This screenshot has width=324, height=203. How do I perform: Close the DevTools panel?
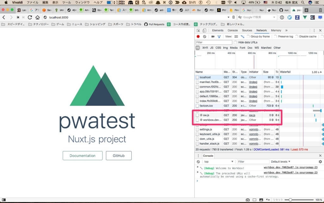[320, 30]
